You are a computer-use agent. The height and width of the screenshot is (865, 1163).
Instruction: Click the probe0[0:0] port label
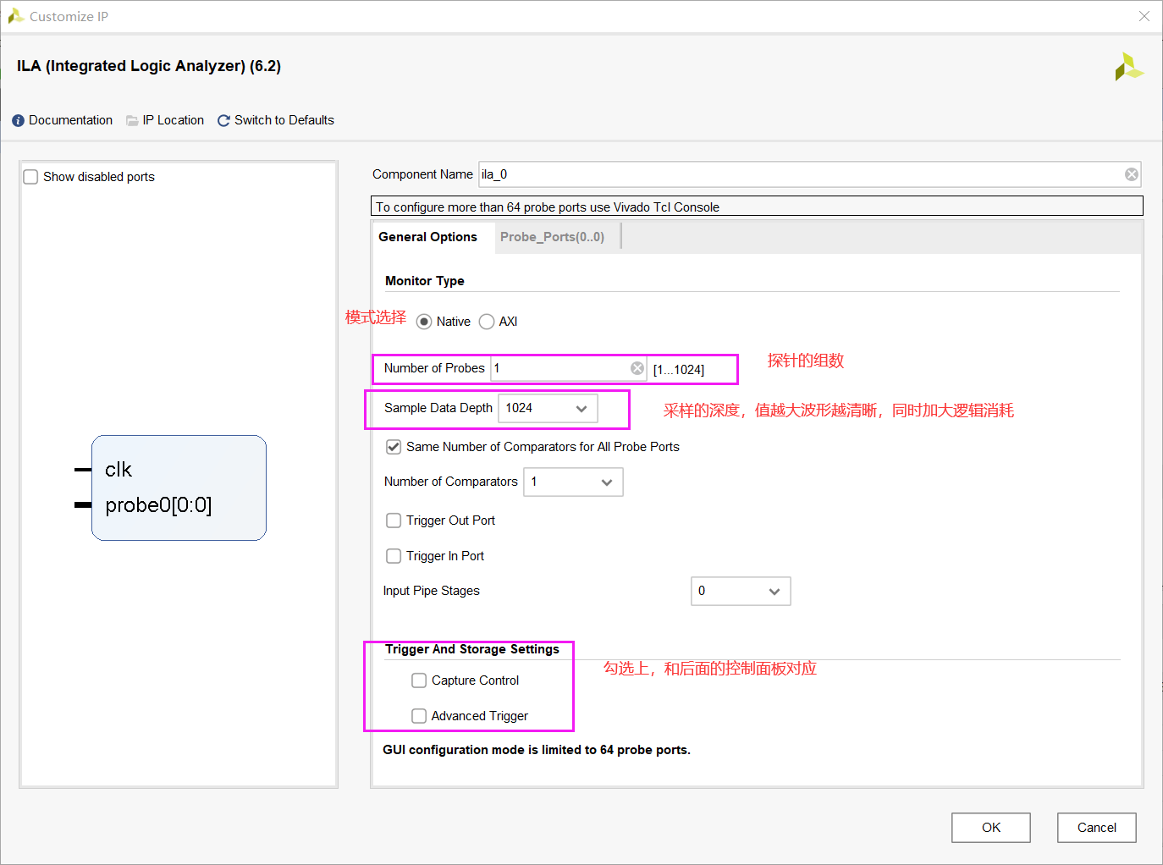[x=158, y=505]
